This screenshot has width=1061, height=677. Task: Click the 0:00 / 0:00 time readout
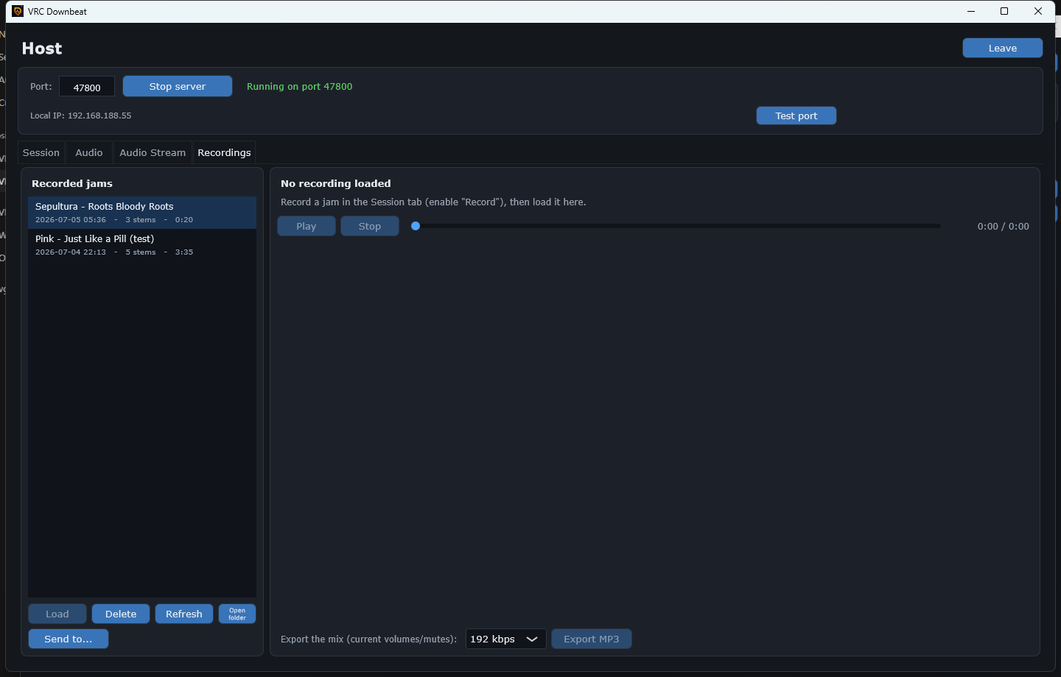tap(1004, 226)
